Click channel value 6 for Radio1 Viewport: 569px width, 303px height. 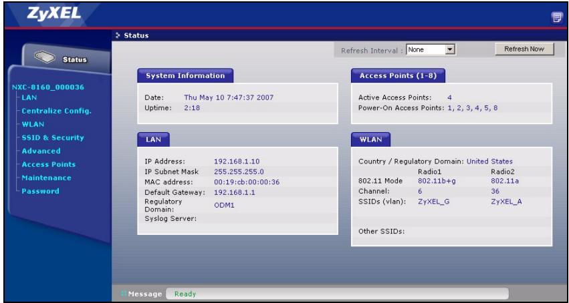pyautogui.click(x=420, y=191)
